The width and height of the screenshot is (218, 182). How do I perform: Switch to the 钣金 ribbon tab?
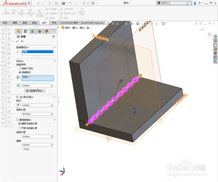(x=35, y=23)
